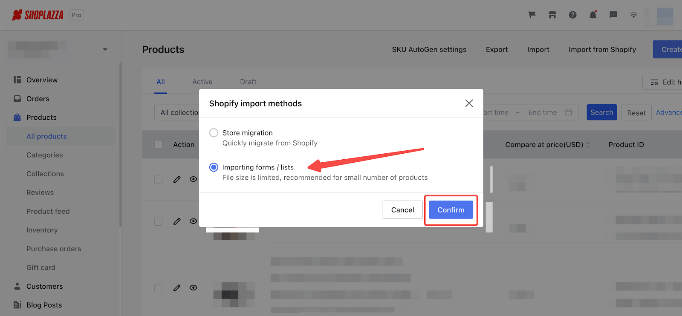Tick the third product row checkbox

pos(158,288)
